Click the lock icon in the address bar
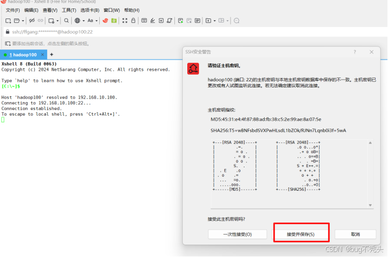 8,31
